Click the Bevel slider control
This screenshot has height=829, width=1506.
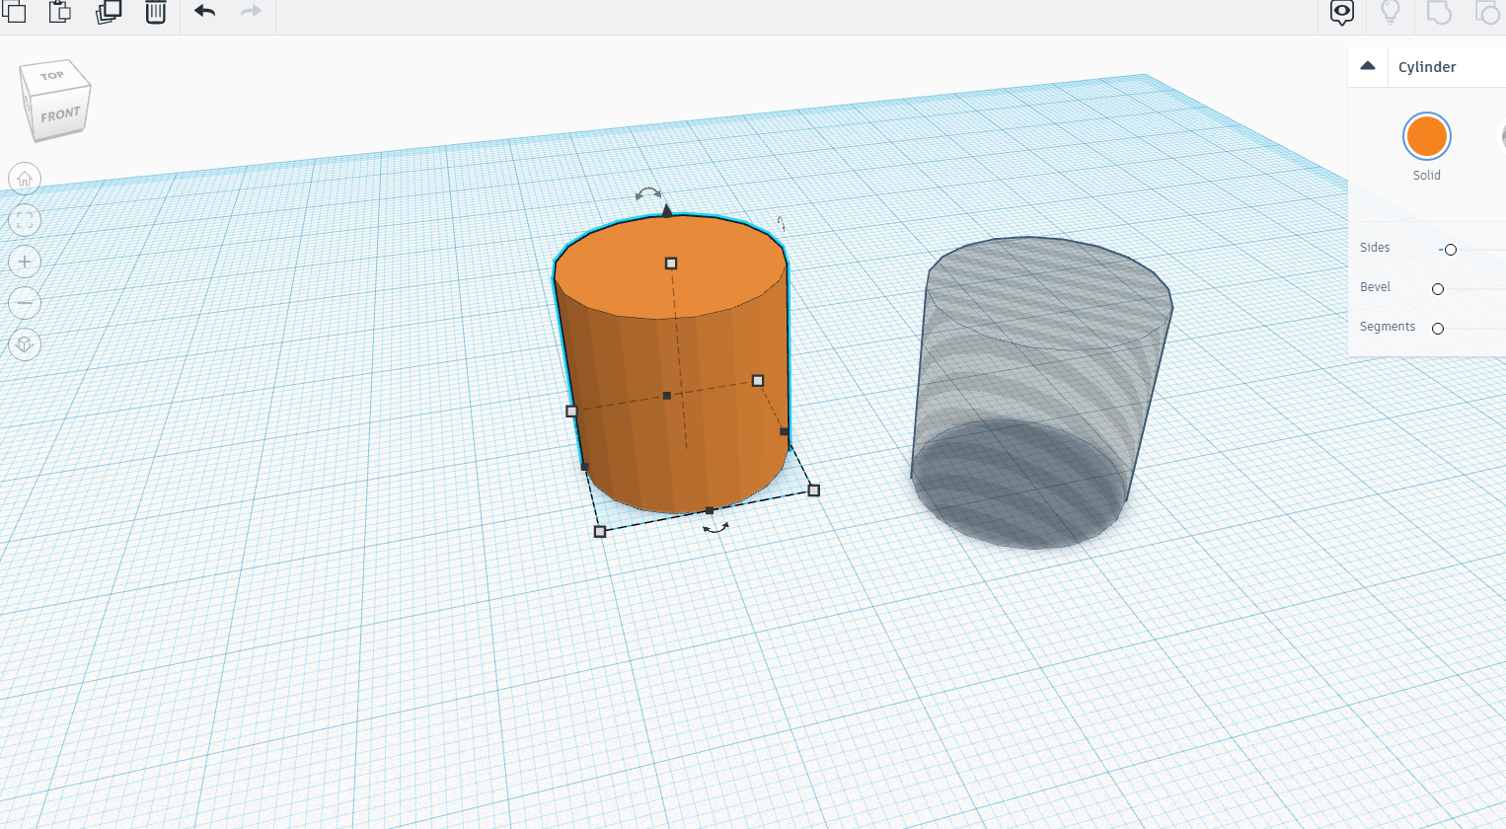(x=1438, y=289)
